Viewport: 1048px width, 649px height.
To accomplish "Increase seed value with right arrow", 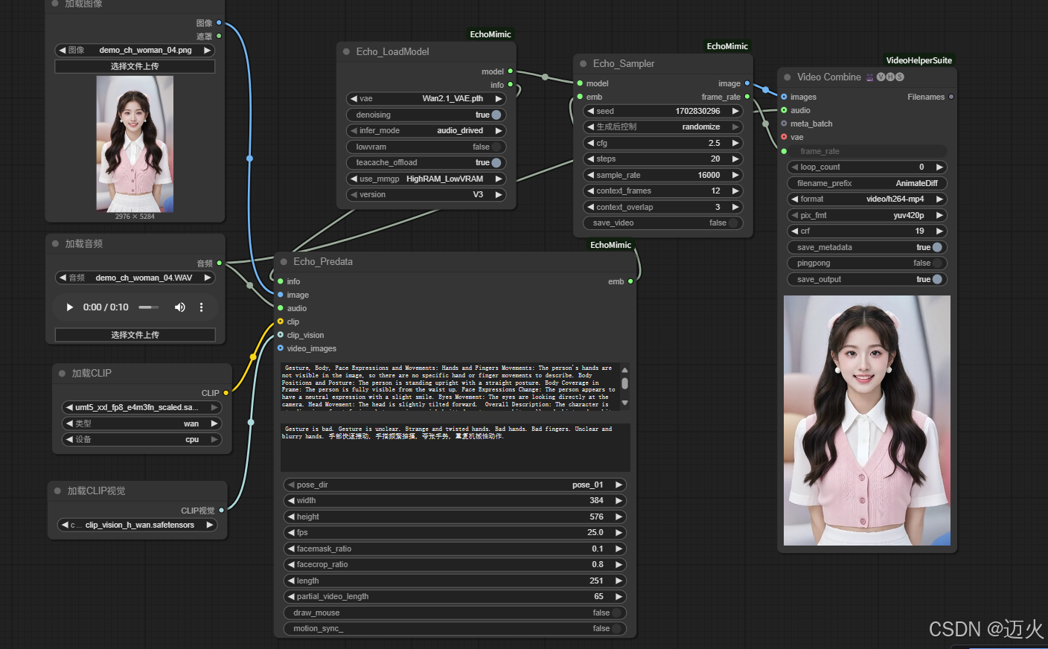I will 735,112.
